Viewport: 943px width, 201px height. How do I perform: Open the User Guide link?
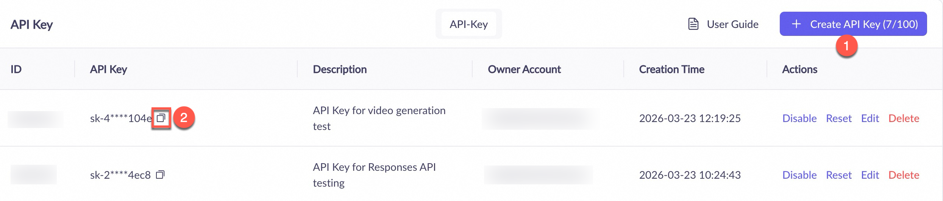click(x=732, y=24)
